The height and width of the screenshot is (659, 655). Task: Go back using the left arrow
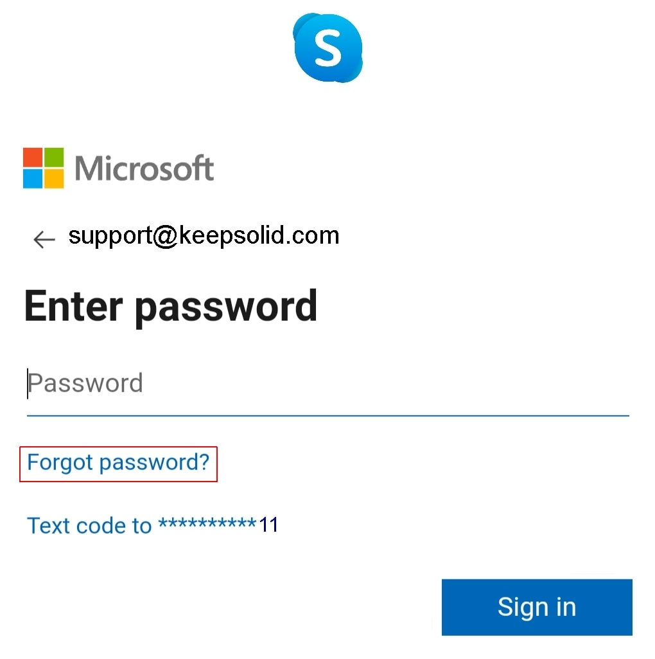click(44, 239)
